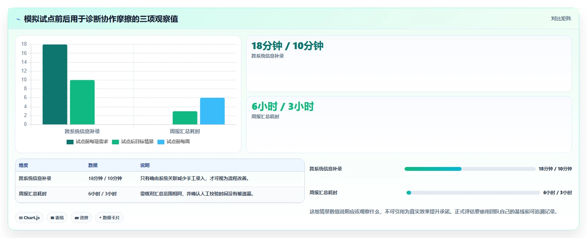Click the y-axis tick label 18
The image size is (587, 238).
coord(24,44)
